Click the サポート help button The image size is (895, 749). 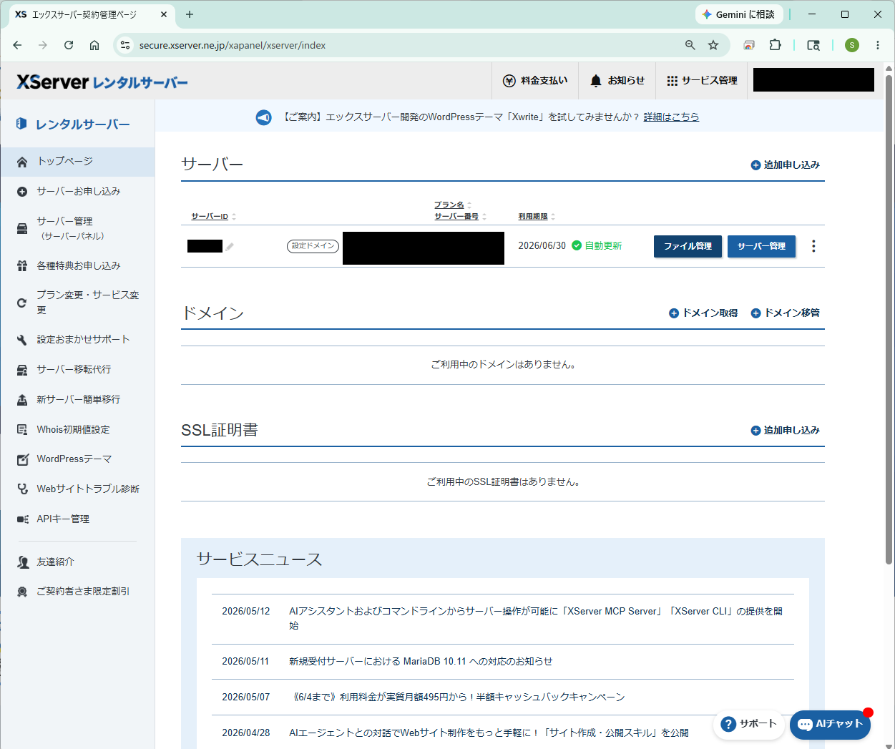748,724
